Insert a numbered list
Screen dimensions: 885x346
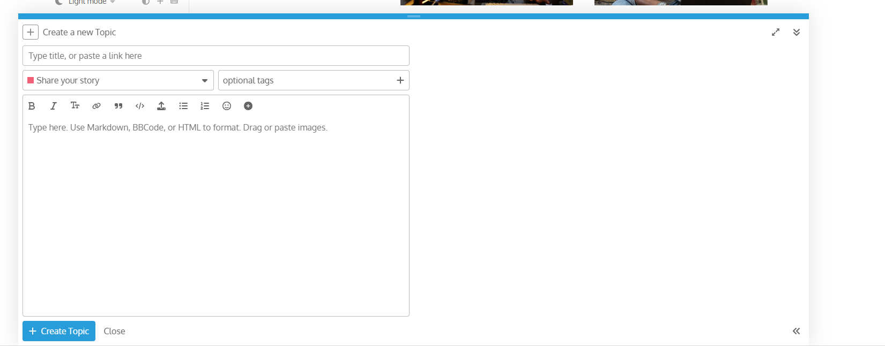pos(205,106)
